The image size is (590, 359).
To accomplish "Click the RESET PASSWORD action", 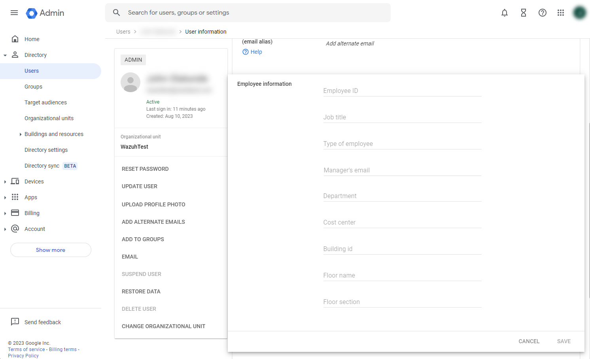I will point(145,169).
